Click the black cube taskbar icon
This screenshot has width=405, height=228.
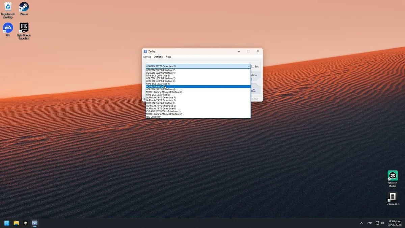click(25, 223)
